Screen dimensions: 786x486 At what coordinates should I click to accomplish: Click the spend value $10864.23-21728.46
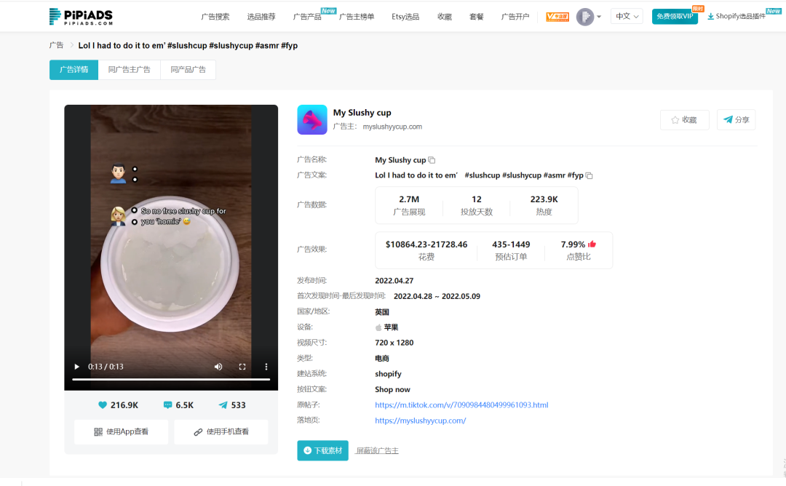pos(426,244)
